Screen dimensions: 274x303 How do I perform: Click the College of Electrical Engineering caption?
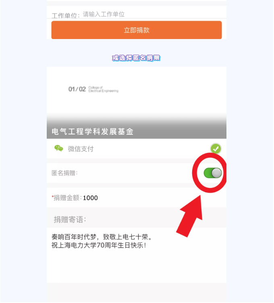[x=103, y=89]
